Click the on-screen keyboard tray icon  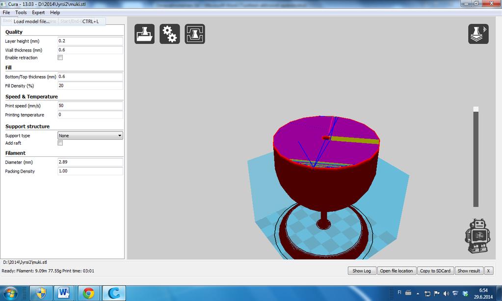(408, 292)
